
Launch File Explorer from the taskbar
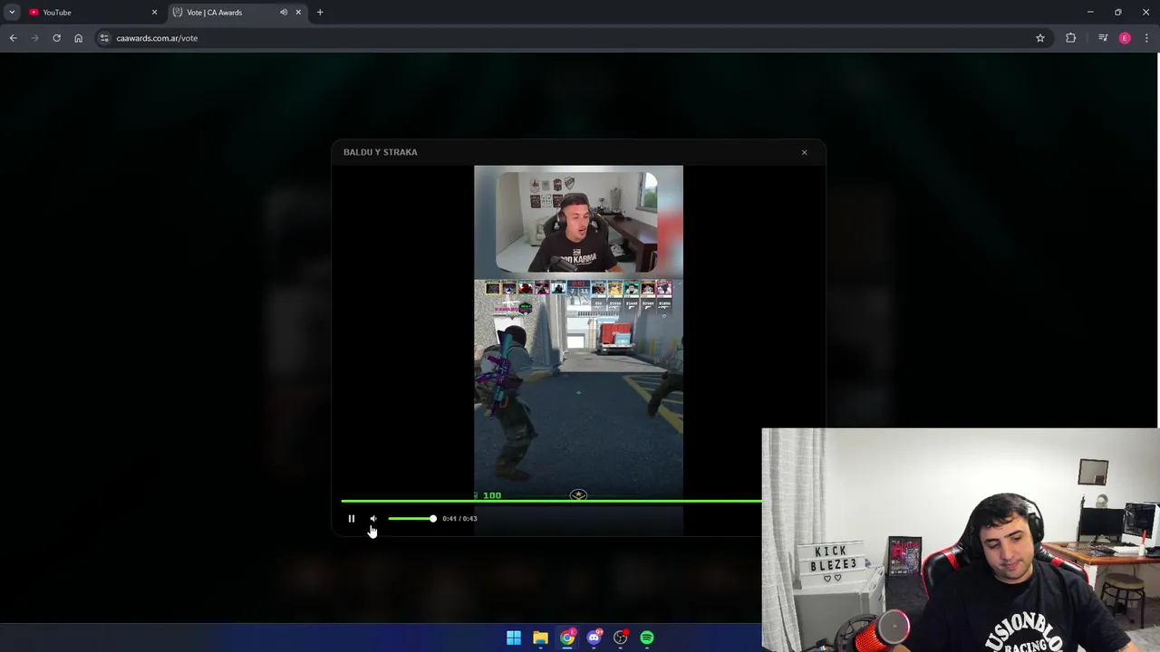click(x=540, y=638)
